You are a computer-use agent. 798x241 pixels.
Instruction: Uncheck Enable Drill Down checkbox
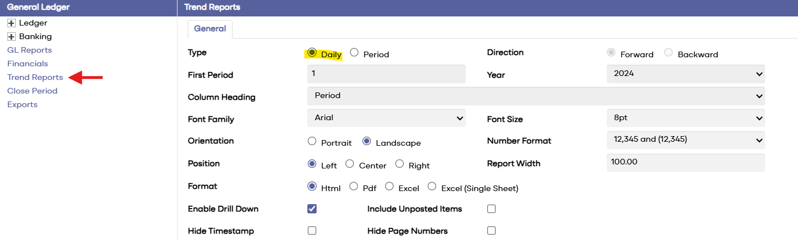click(312, 209)
